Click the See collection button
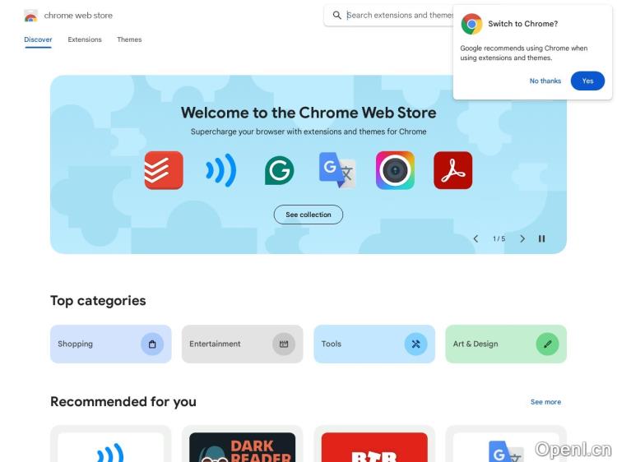This screenshot has height=462, width=617. 308,215
